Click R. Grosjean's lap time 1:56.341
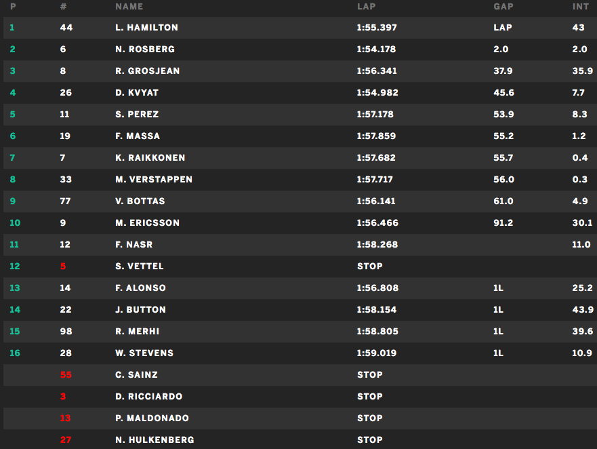This screenshot has height=449, width=597. [376, 71]
